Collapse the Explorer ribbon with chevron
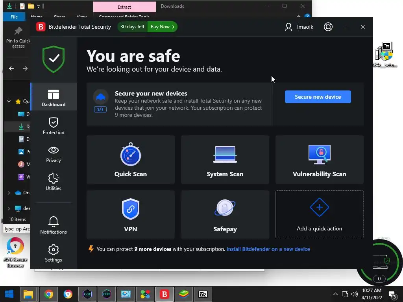This screenshot has width=403, height=302. 299,17
